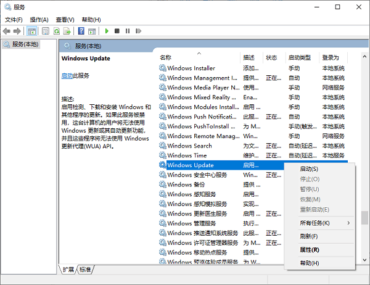The height and width of the screenshot is (285, 370).
Task: Select 服务(本地) node in left tree
Action: 21,44
